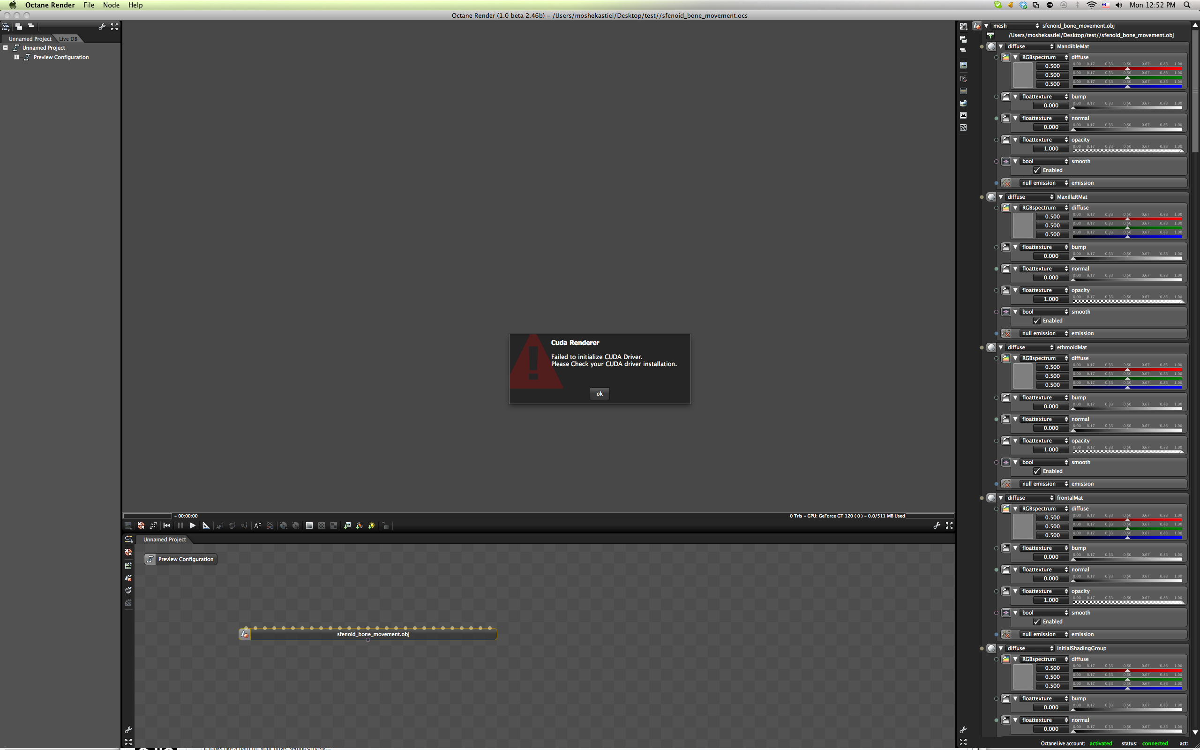Viewport: 1200px width, 750px height.
Task: Click the 3D glasses stereo icon
Action: 270,526
